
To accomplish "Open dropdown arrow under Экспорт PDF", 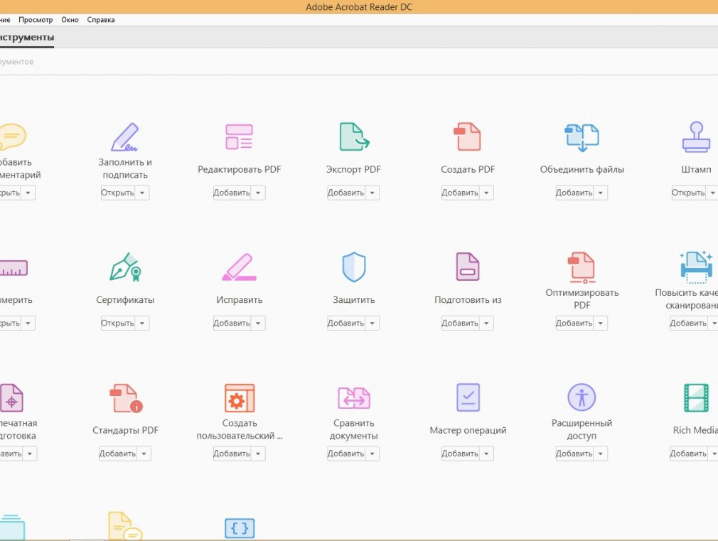I will click(373, 193).
